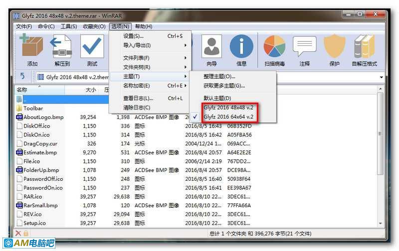Image resolution: width=399 pixels, height=251 pixels.
Task: Expand the Import/Export (导入/导出) submenu
Action: pos(149,45)
